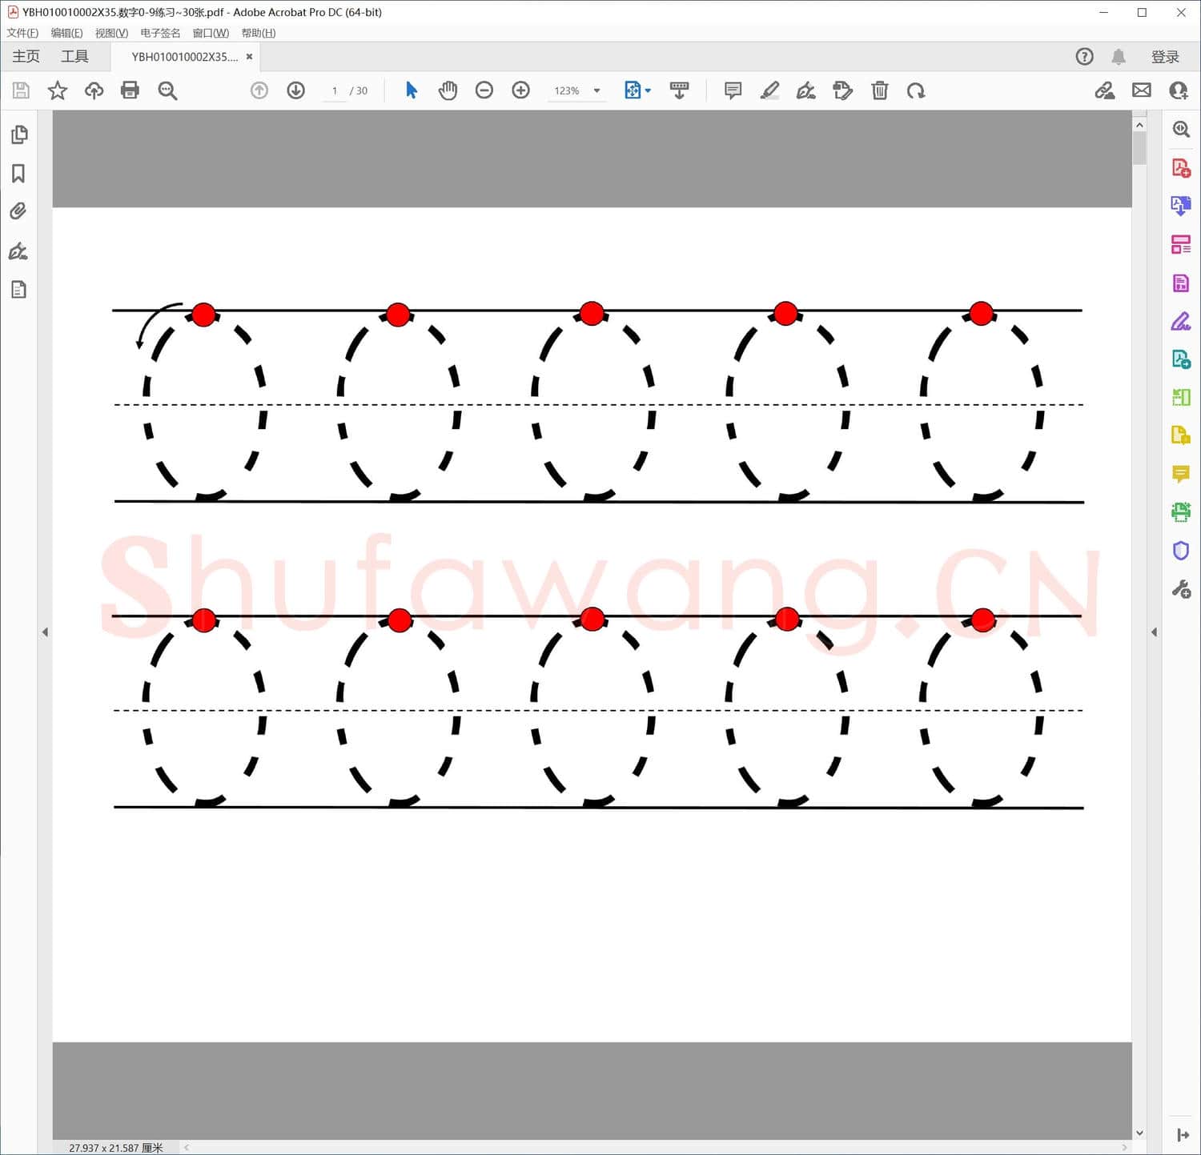Open the Protect shield tool

pyautogui.click(x=1181, y=551)
